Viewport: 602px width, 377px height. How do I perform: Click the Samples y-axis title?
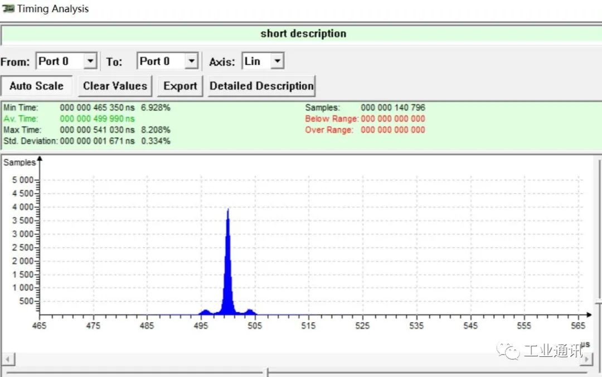(x=20, y=162)
